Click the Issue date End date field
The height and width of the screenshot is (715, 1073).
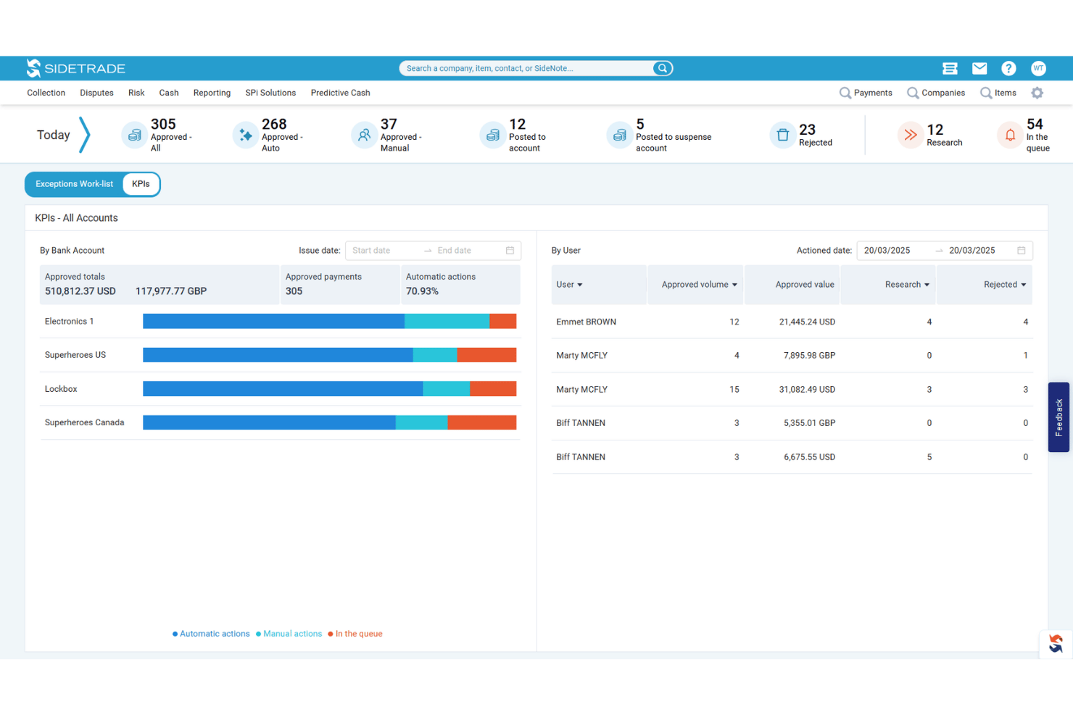coord(468,251)
